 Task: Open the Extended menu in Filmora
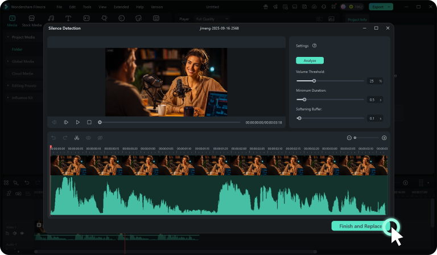121,7
